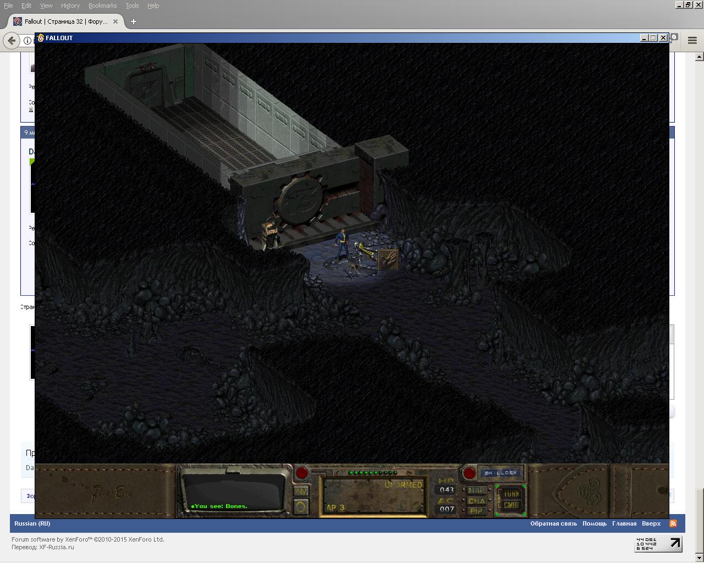Image resolution: width=704 pixels, height=563 pixels.
Task: Click the 'Вверх' footer link
Action: 651,523
